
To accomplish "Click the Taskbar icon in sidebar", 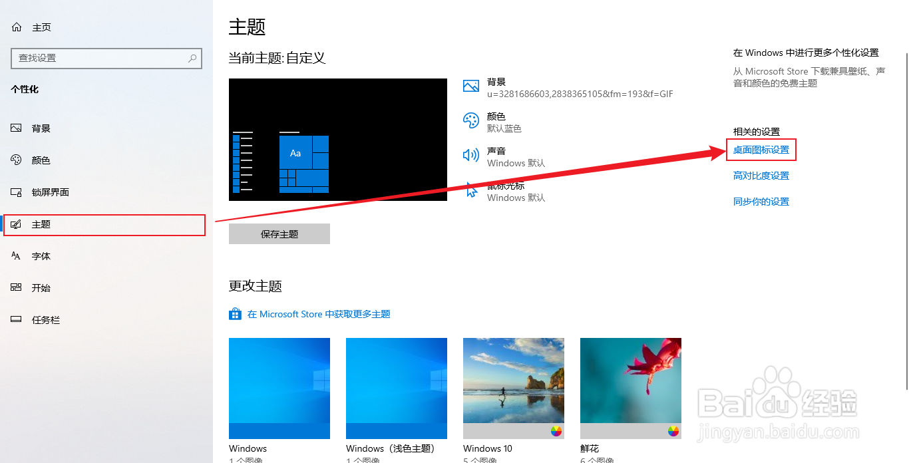I will 17,320.
